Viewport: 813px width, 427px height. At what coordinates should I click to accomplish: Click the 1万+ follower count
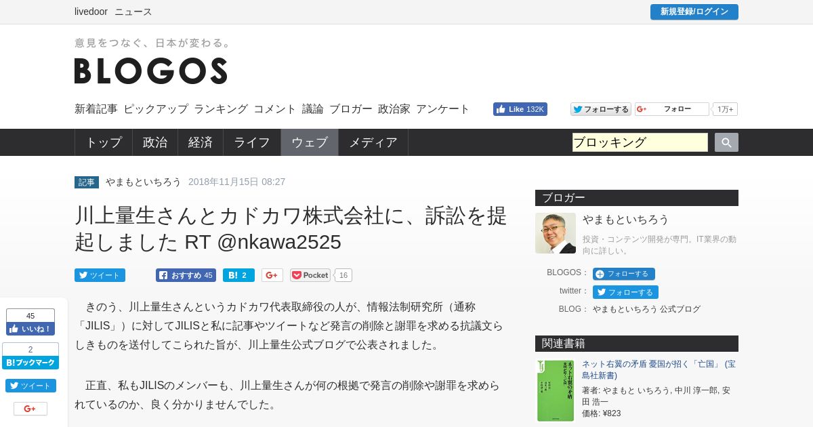pyautogui.click(x=725, y=109)
